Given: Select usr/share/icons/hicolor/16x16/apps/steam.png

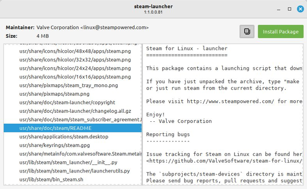Looking at the screenshot, I should click(72, 77).
